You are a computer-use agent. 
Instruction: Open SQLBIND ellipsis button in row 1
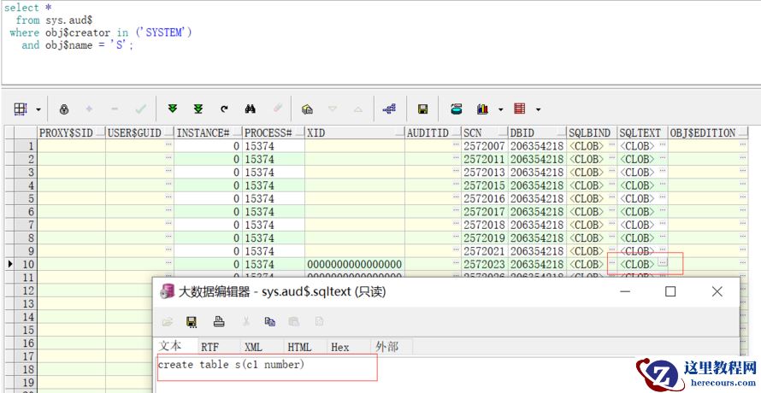(612, 145)
